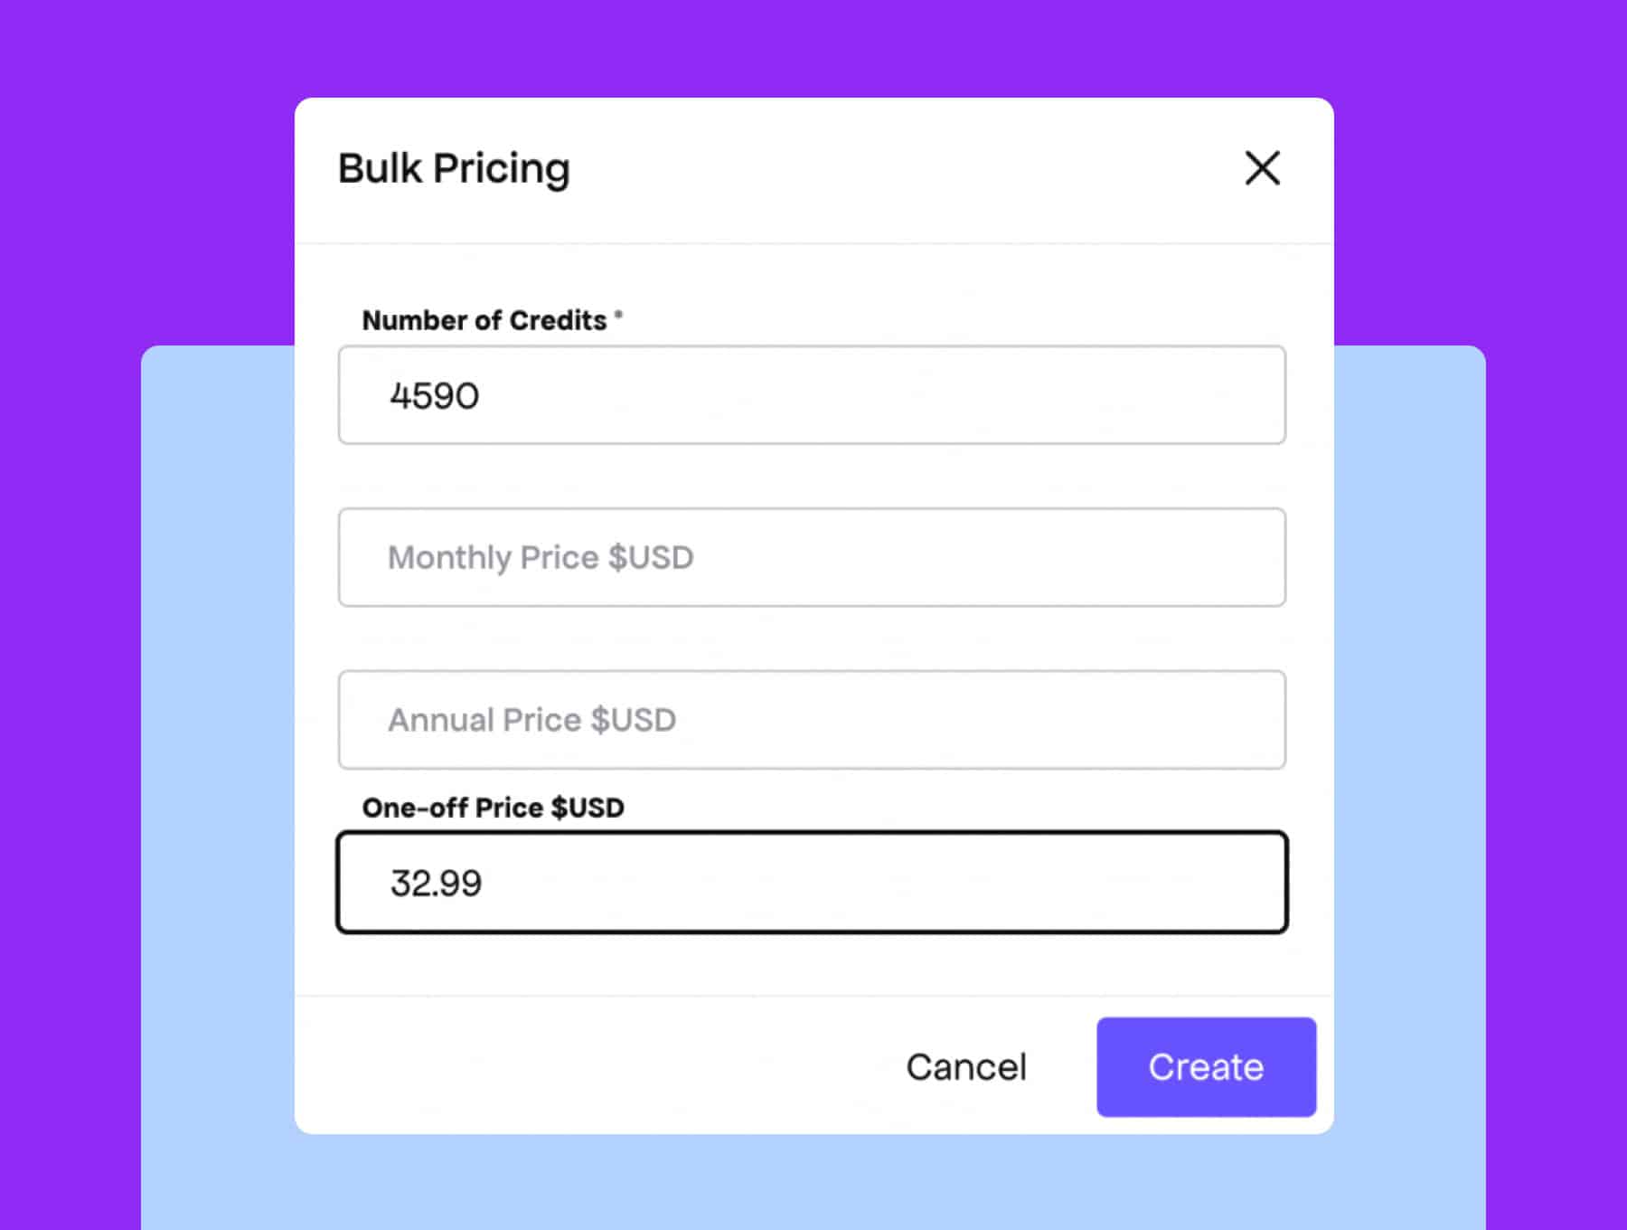The height and width of the screenshot is (1230, 1627).
Task: Click the "Bulk Pricing" dialog title
Action: coord(454,168)
